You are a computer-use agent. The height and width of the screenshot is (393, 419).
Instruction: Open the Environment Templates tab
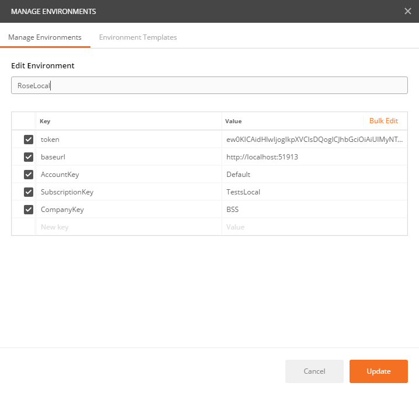coord(138,37)
